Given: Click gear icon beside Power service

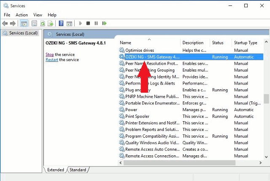Looking at the screenshot, I should coord(122,109).
